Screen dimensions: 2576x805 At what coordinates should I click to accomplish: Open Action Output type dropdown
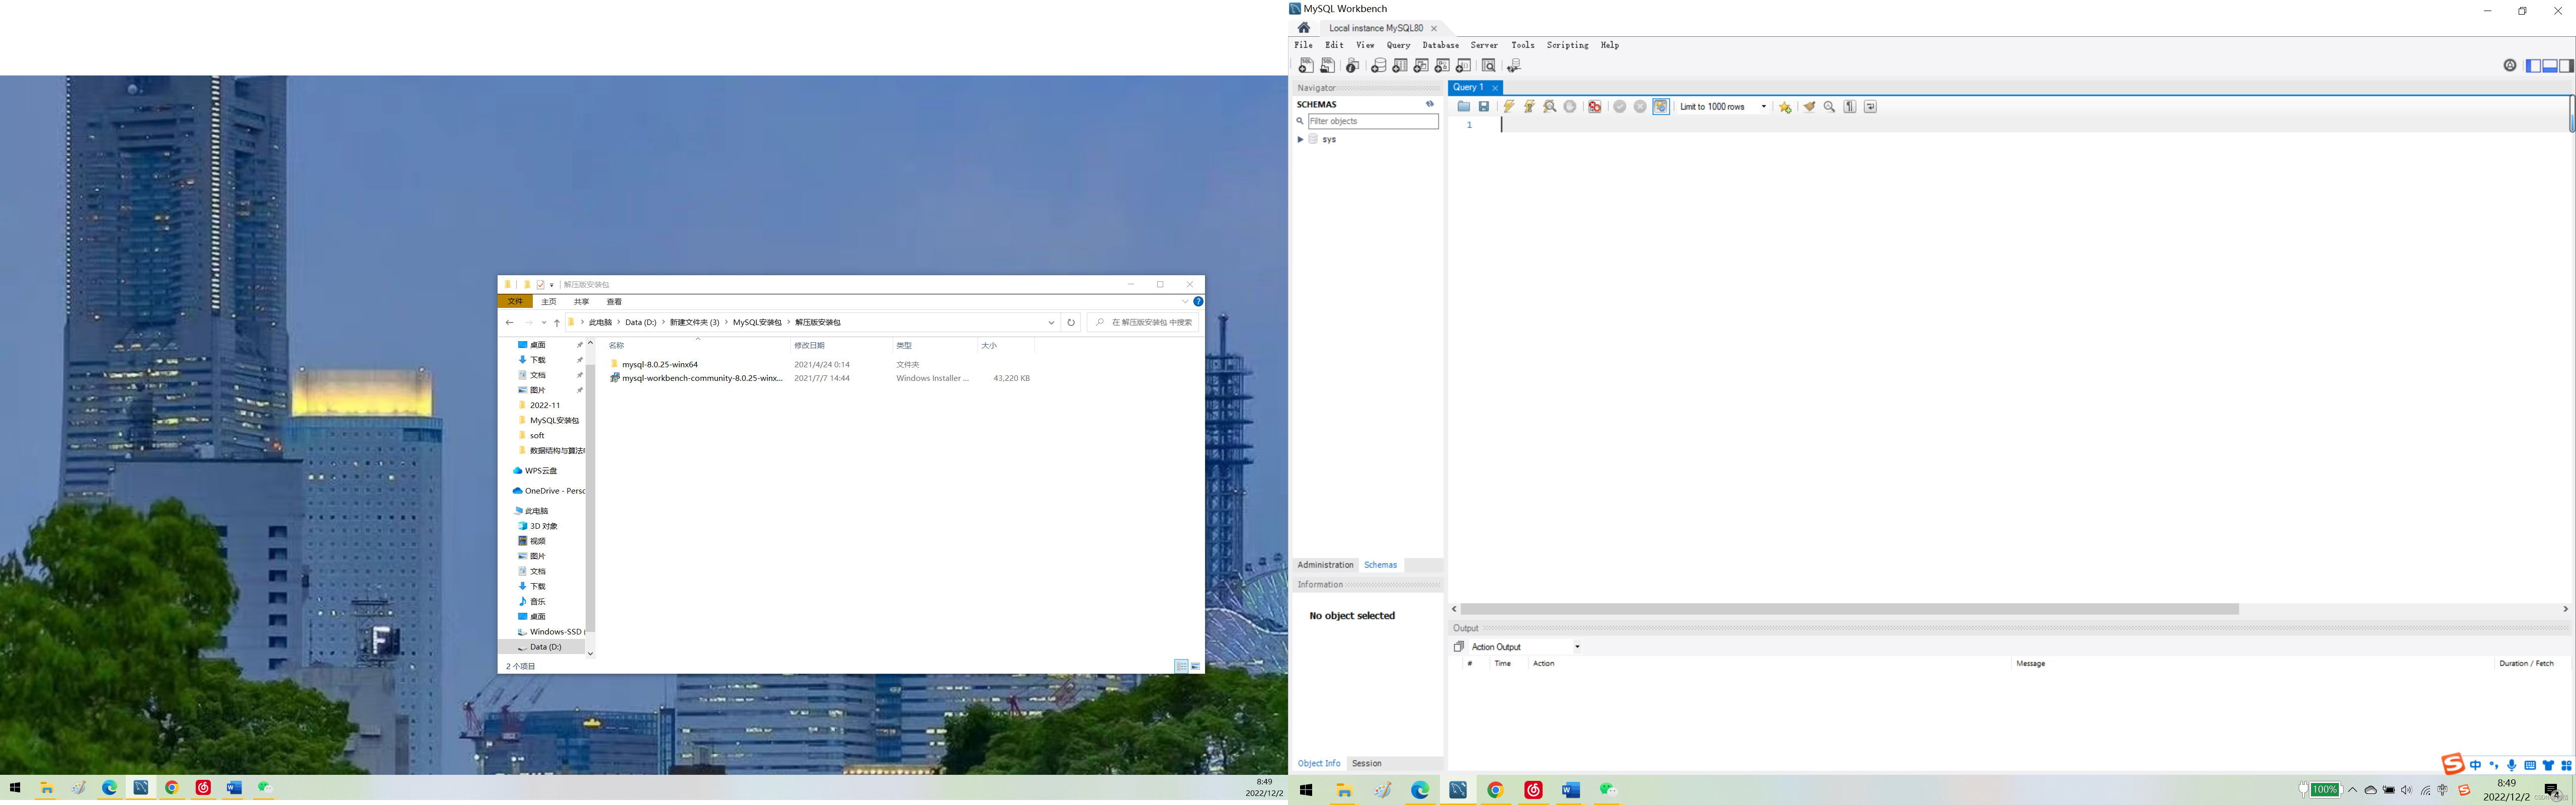tap(1577, 647)
